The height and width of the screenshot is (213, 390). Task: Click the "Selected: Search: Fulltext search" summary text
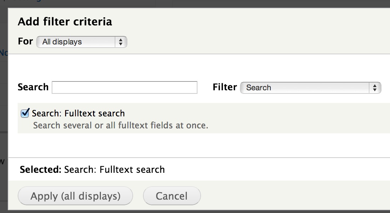pos(114,170)
